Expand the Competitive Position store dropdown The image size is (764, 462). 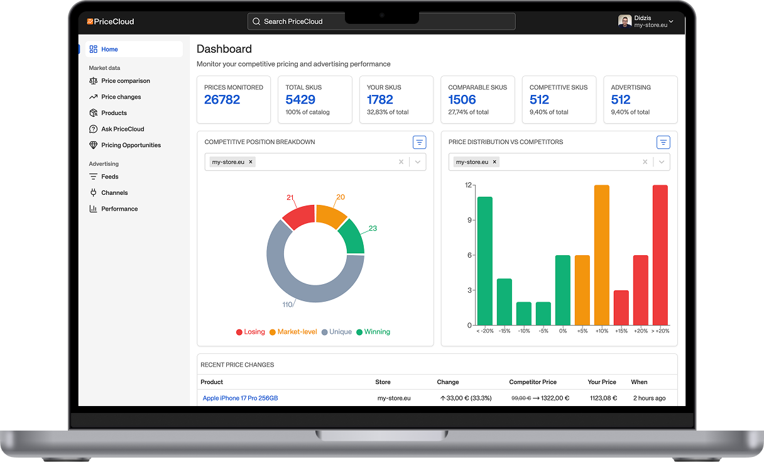(x=418, y=162)
